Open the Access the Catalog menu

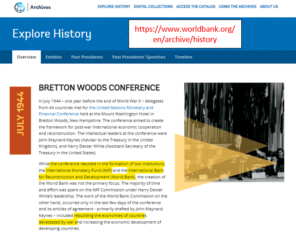coord(196,7)
